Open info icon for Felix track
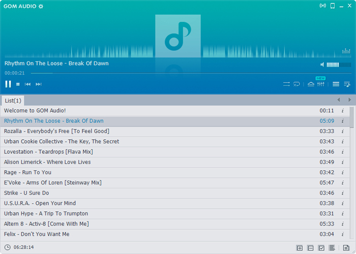 point(343,234)
